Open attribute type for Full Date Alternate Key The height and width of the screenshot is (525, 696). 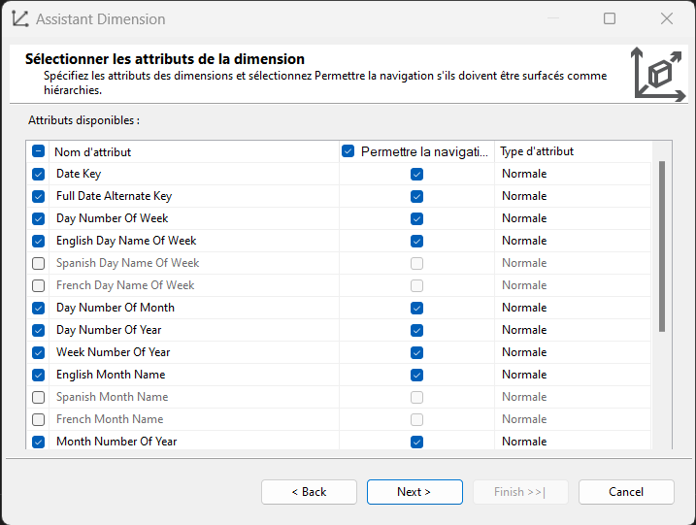pyautogui.click(x=573, y=196)
